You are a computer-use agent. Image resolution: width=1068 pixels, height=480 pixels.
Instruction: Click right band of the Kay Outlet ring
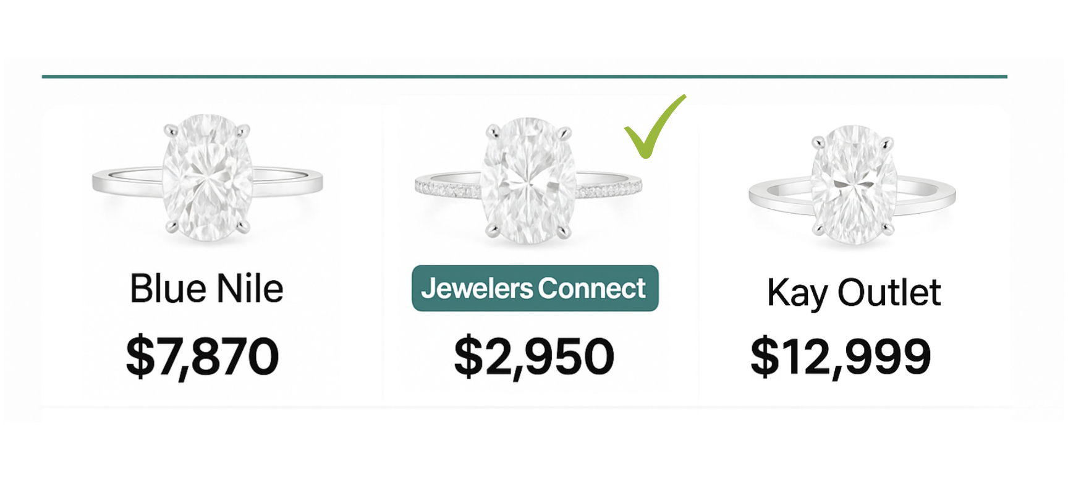(926, 198)
